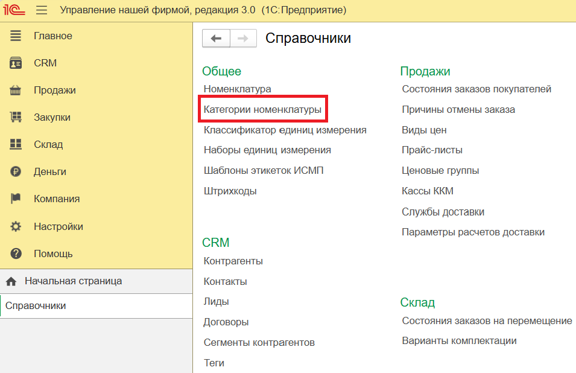Open the Деньги section

pos(50,171)
